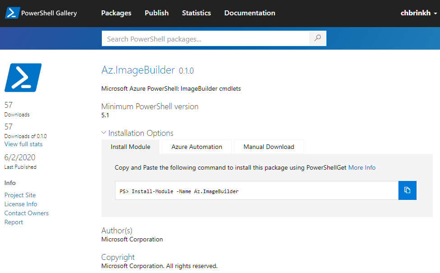This screenshot has width=440, height=273.
Task: Click the Microsoft Corporation author name
Action: coord(132,239)
